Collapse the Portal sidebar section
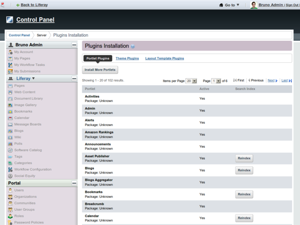Image resolution: width=300 pixels, height=225 pixels. (74, 183)
